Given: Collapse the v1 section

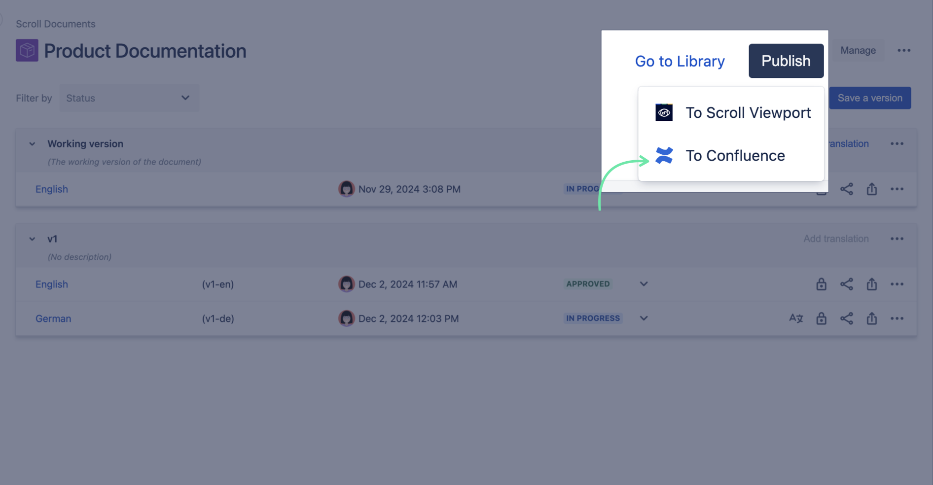Looking at the screenshot, I should [x=32, y=239].
